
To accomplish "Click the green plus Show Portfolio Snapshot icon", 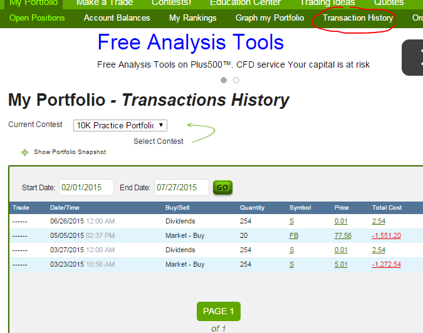I will (24, 152).
